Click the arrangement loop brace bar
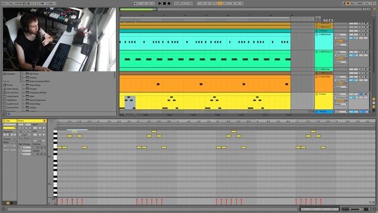 pos(205,18)
